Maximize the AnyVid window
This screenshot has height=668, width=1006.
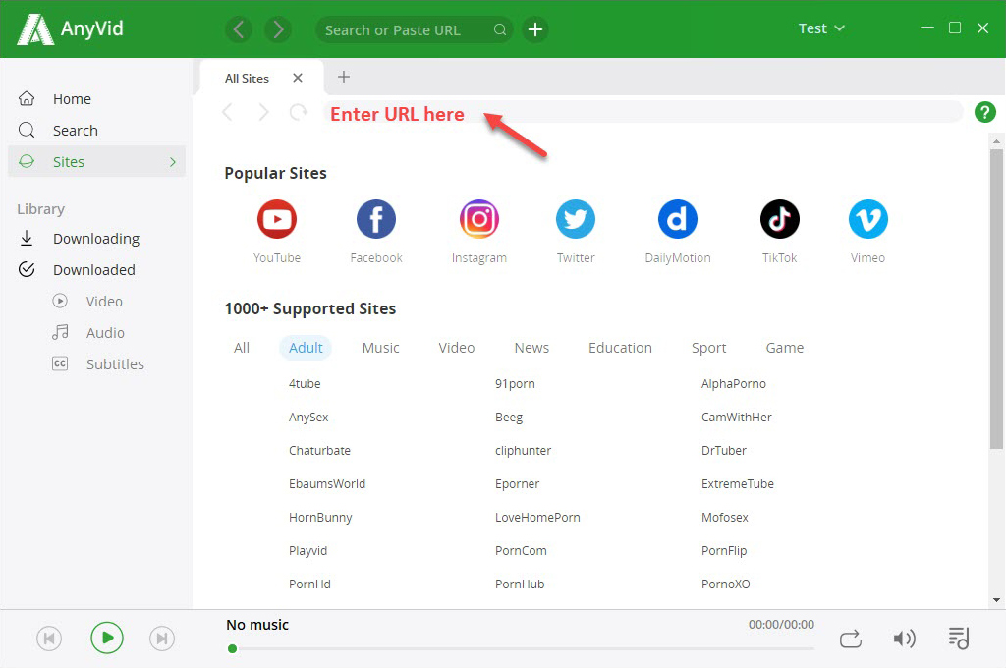pyautogui.click(x=955, y=28)
